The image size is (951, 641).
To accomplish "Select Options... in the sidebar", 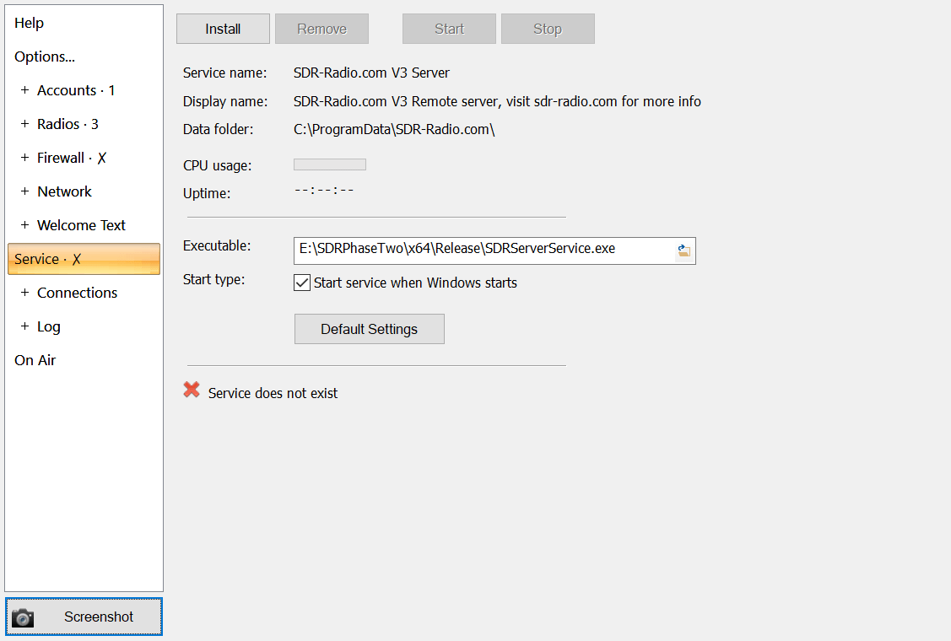I will pos(45,57).
